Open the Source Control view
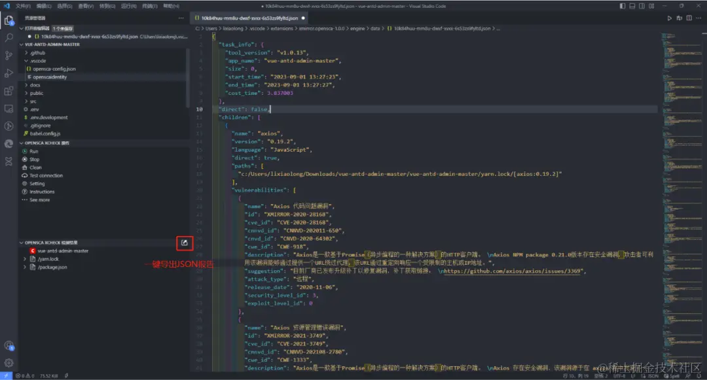 9,56
